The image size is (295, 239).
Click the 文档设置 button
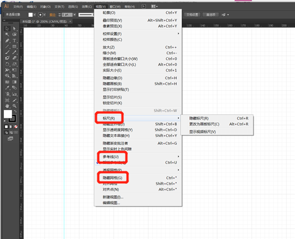(193, 15)
